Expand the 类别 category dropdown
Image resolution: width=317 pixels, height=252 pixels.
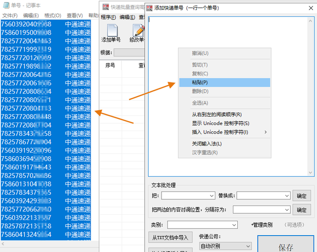(x=234, y=225)
